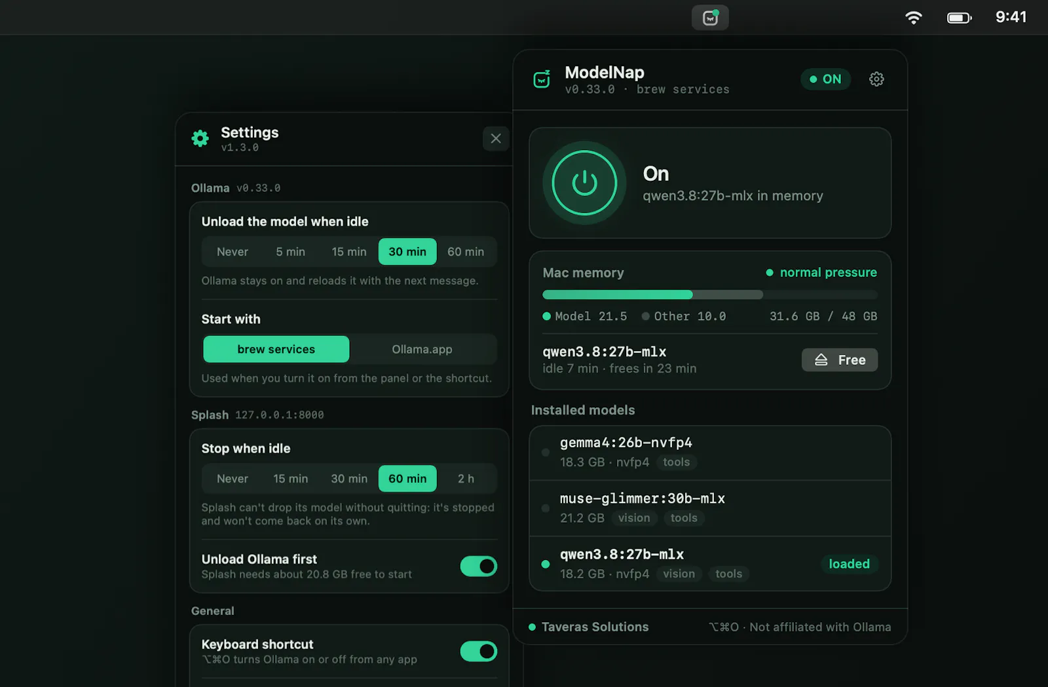
Task: Click the ModelNap menu bar icon
Action: 710,18
